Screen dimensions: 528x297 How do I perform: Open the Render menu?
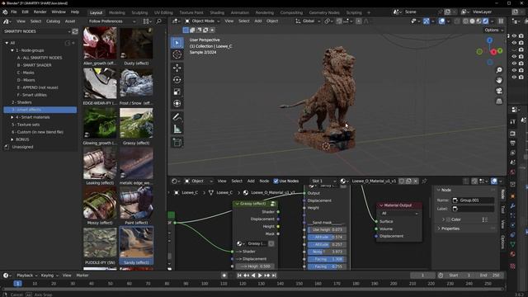[40, 12]
